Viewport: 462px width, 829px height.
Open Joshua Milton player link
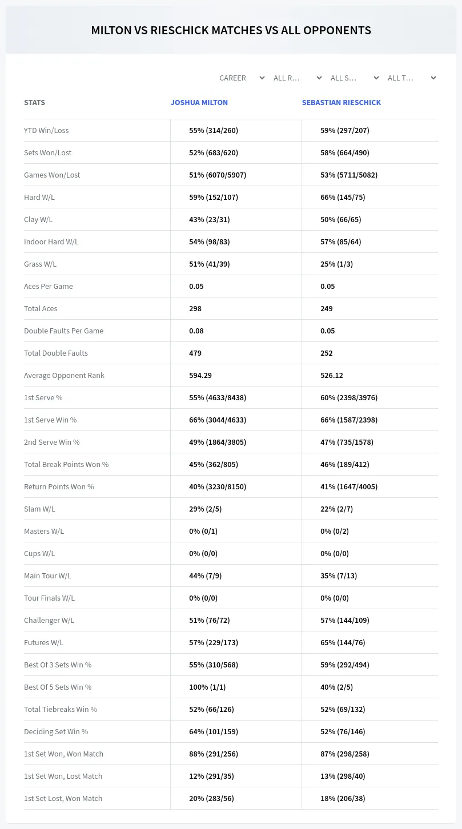(x=199, y=102)
